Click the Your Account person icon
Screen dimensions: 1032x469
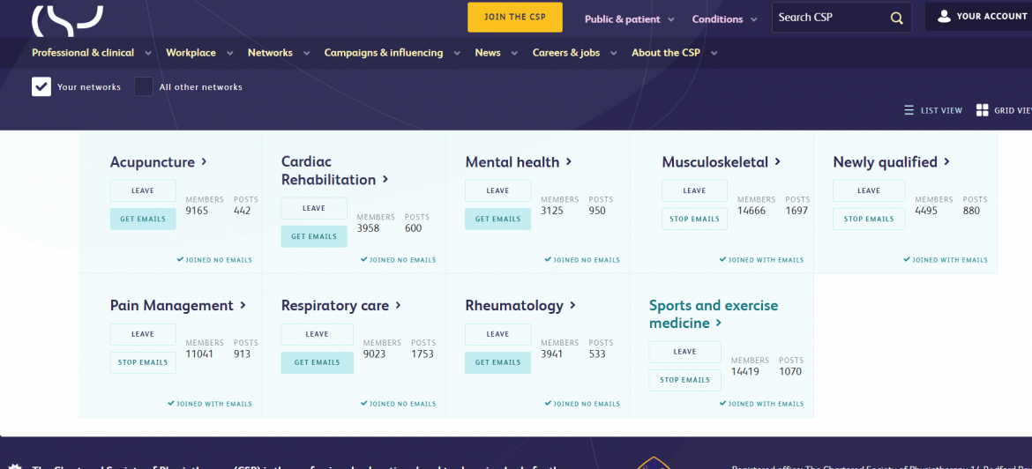(x=944, y=16)
